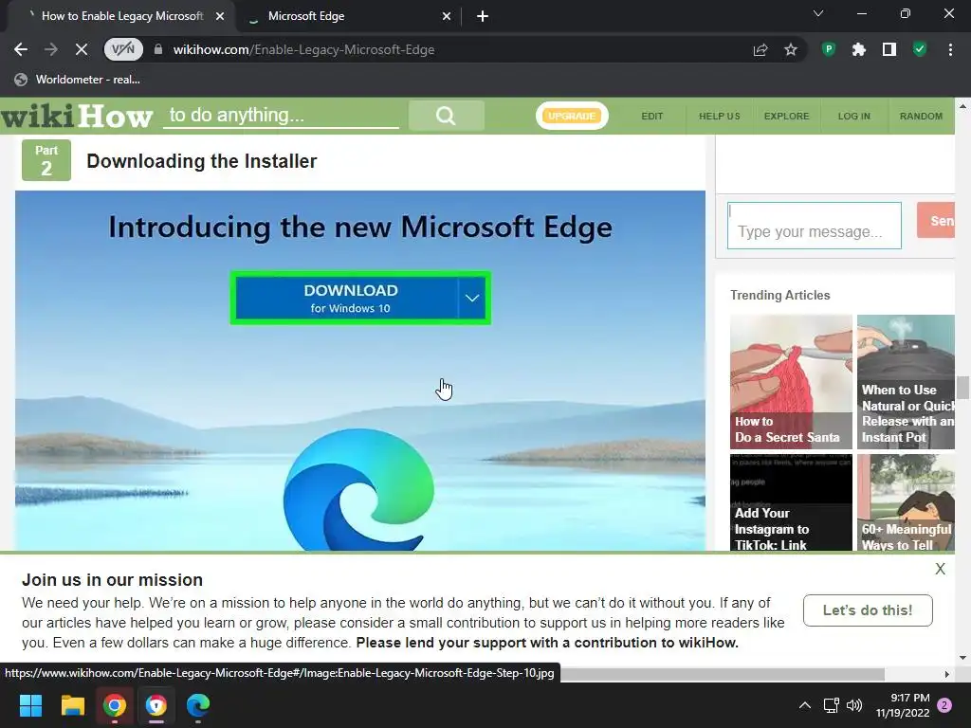Image resolution: width=971 pixels, height=728 pixels.
Task: Focus the wikiHow search field
Action: click(x=281, y=115)
